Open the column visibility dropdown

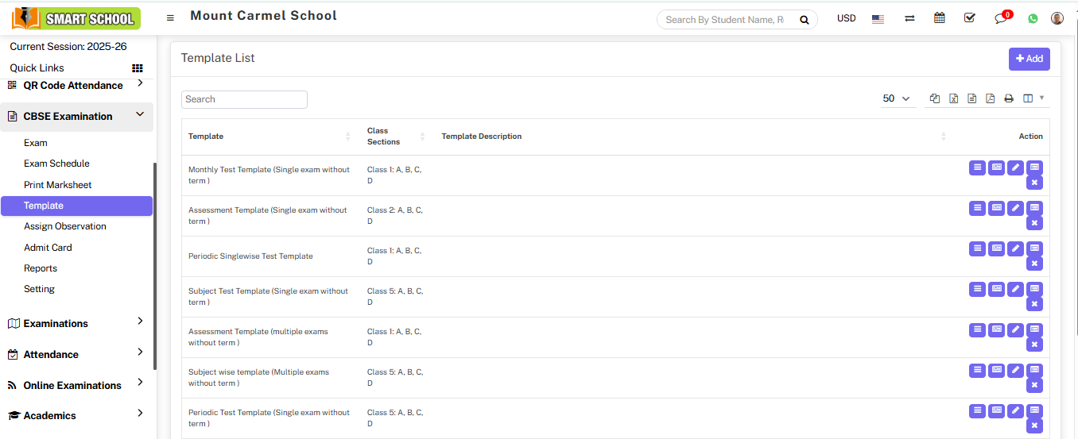[1033, 98]
